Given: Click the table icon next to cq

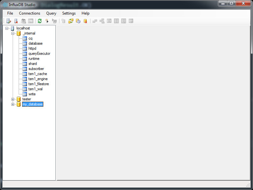Looking at the screenshot, I should 25,38.
